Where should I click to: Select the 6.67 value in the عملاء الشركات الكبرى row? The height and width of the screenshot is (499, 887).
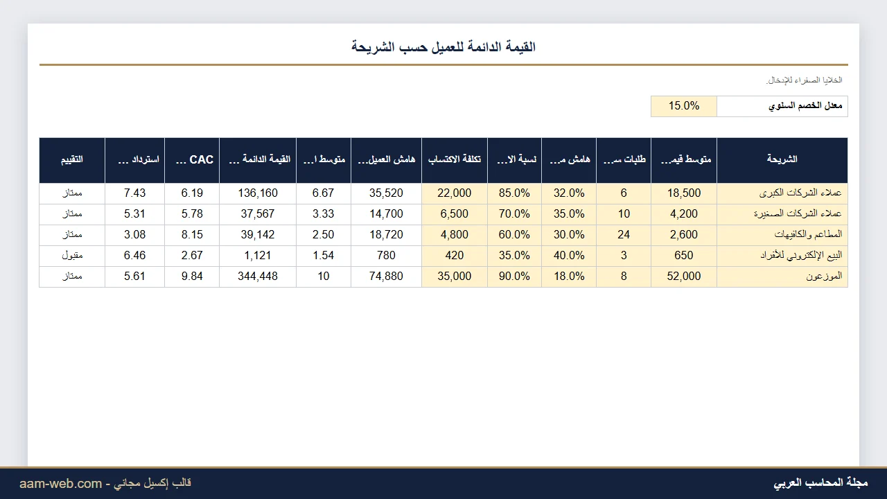click(324, 193)
